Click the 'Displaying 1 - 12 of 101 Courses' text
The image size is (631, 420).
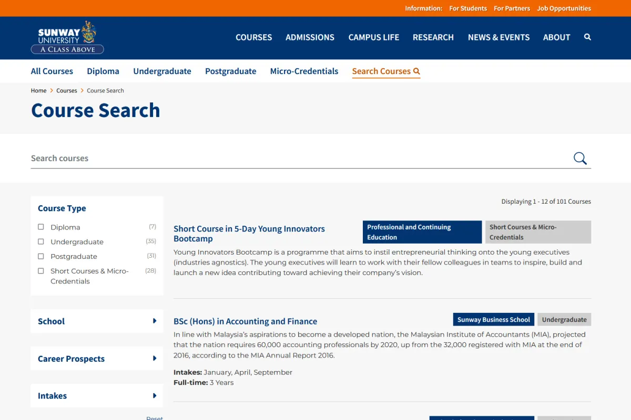pos(546,201)
